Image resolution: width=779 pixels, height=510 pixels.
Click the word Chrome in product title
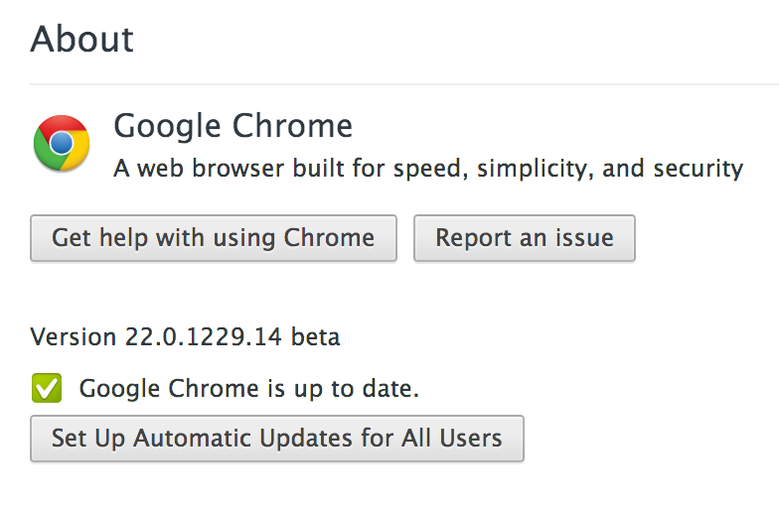[x=292, y=126]
